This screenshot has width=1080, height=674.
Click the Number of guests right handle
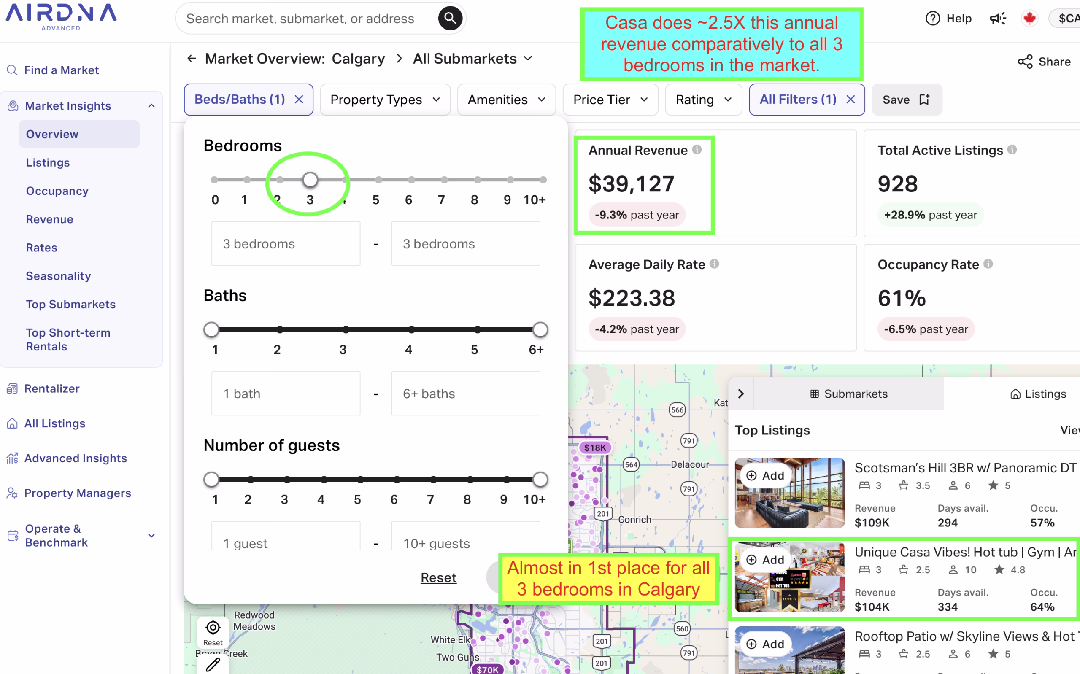pos(540,480)
